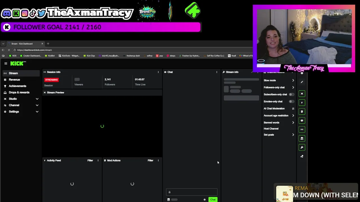Open chat settings gear icon
Image resolution: width=360 pixels, height=202 pixels.
(x=204, y=200)
